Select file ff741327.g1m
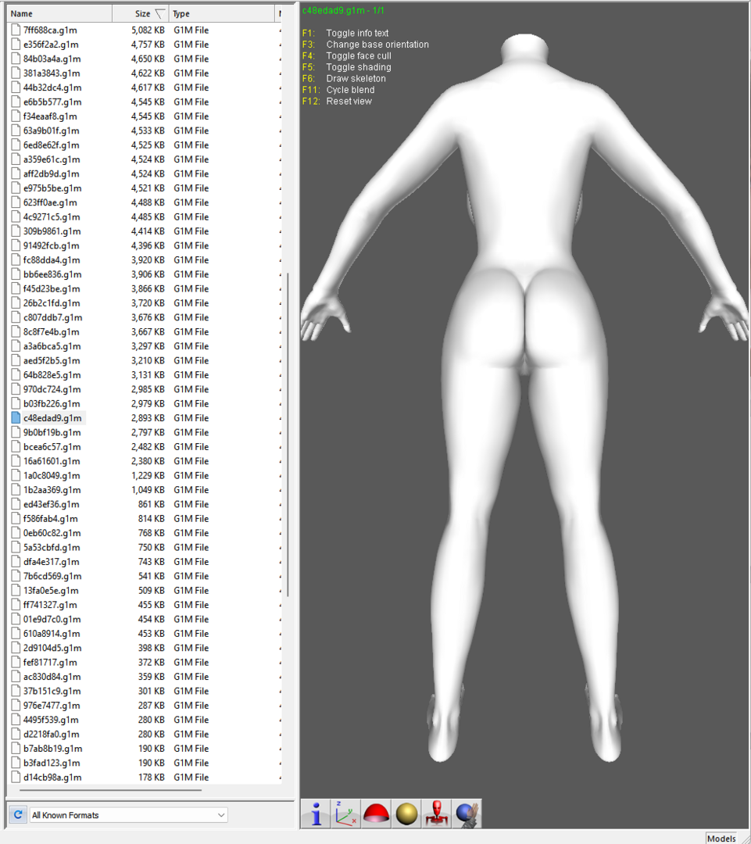This screenshot has width=751, height=844. [49, 604]
